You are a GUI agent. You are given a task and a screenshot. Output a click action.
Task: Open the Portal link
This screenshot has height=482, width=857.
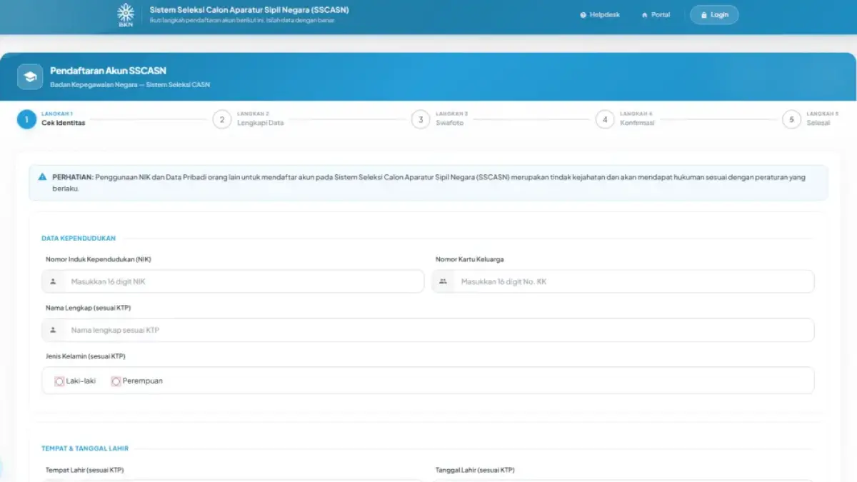[656, 15]
